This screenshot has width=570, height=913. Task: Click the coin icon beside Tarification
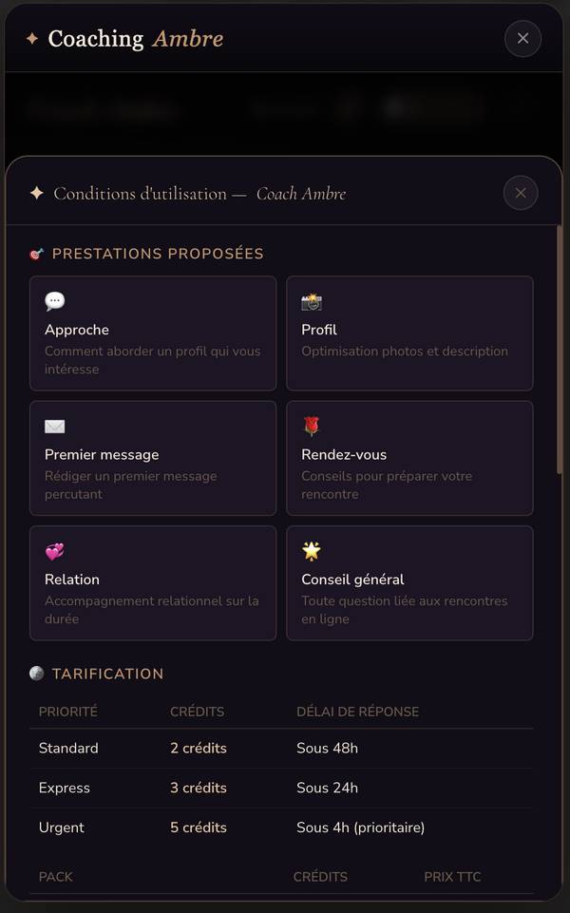[37, 674]
